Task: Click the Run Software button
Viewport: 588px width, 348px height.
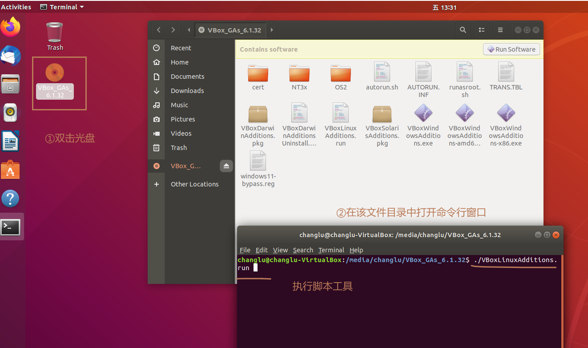Action: coord(511,49)
